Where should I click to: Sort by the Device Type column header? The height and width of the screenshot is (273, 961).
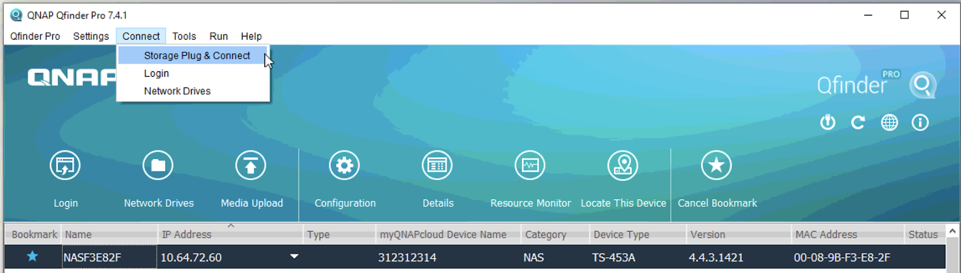[637, 235]
